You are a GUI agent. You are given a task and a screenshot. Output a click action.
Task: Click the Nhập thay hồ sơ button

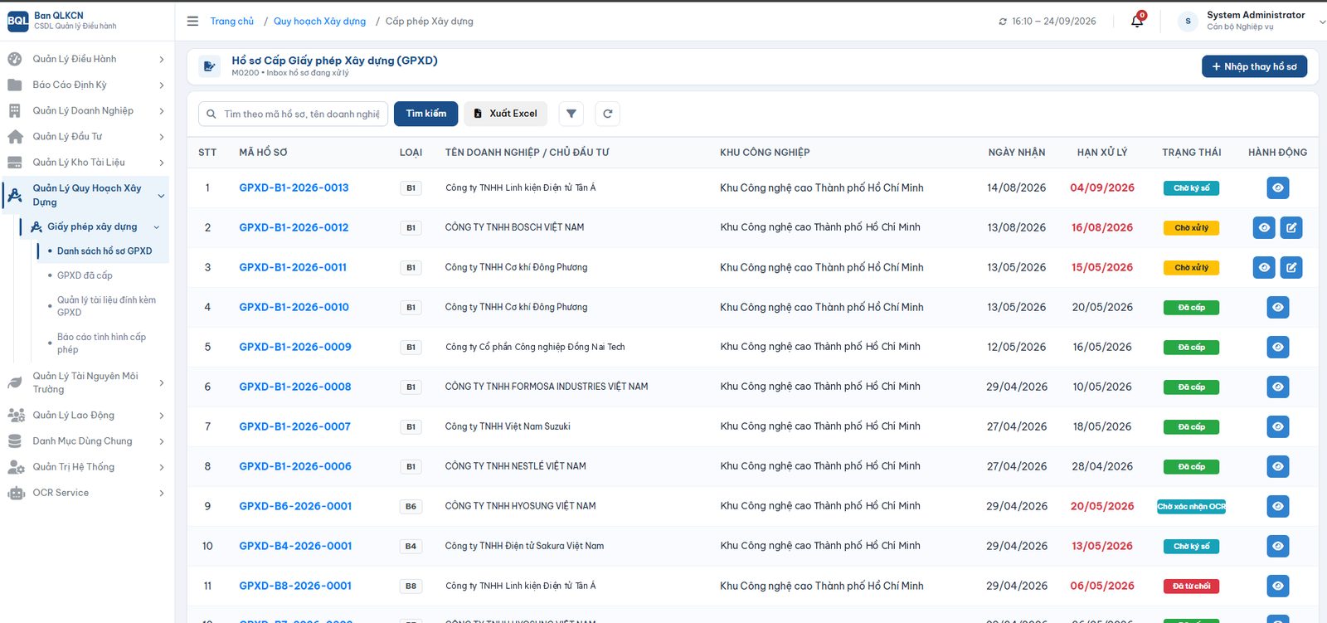[1254, 66]
